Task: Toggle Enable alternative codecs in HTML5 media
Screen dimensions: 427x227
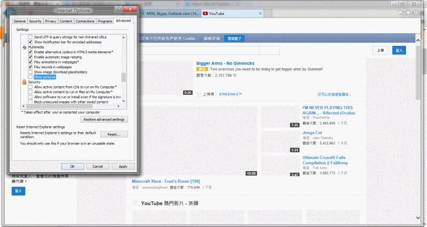Action: coord(30,52)
